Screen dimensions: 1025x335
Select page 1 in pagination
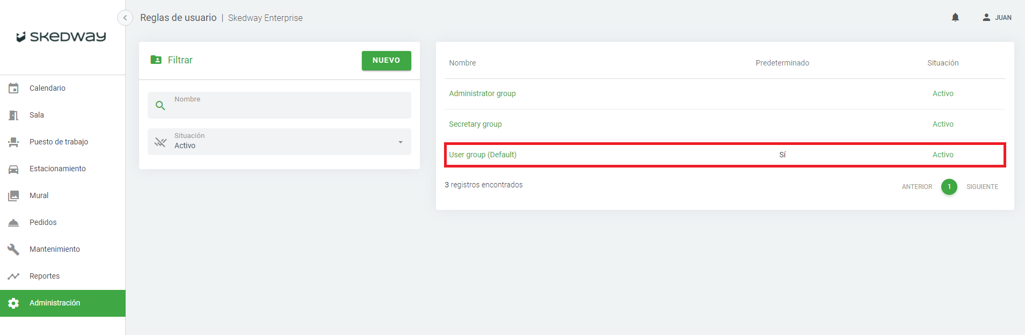949,187
